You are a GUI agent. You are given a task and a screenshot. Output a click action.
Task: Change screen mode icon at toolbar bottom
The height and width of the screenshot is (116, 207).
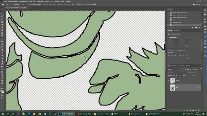pyautogui.click(x=2, y=98)
